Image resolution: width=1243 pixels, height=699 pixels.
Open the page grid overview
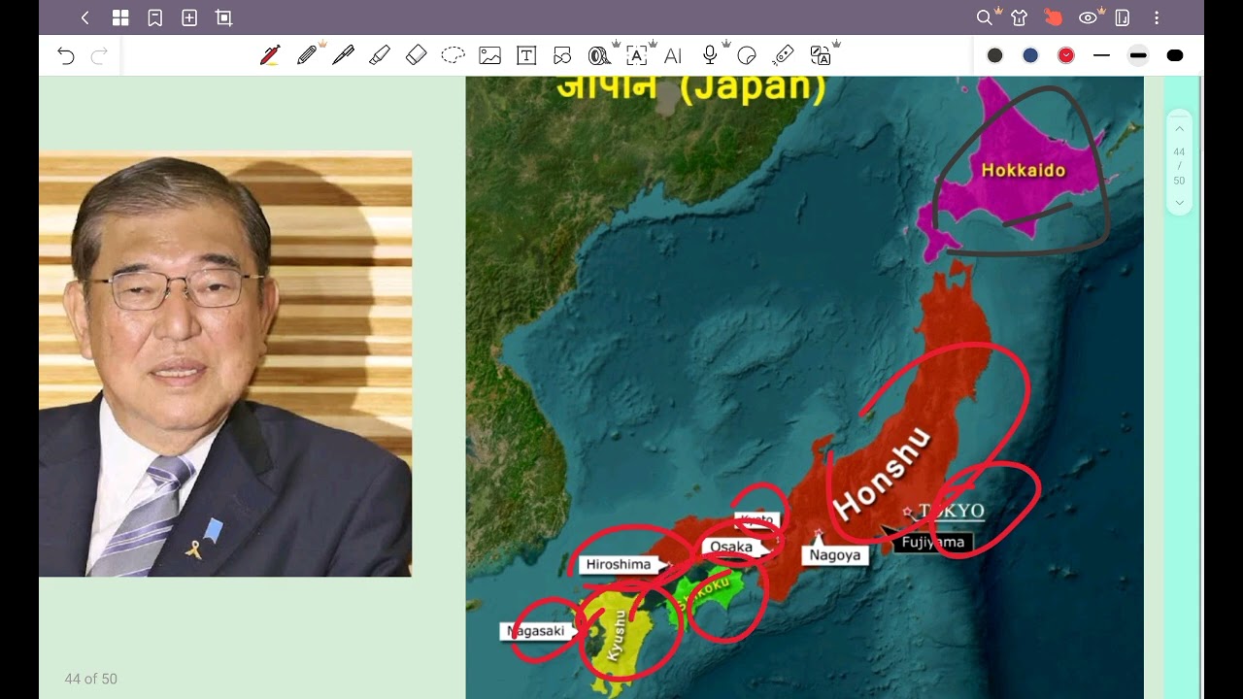120,17
